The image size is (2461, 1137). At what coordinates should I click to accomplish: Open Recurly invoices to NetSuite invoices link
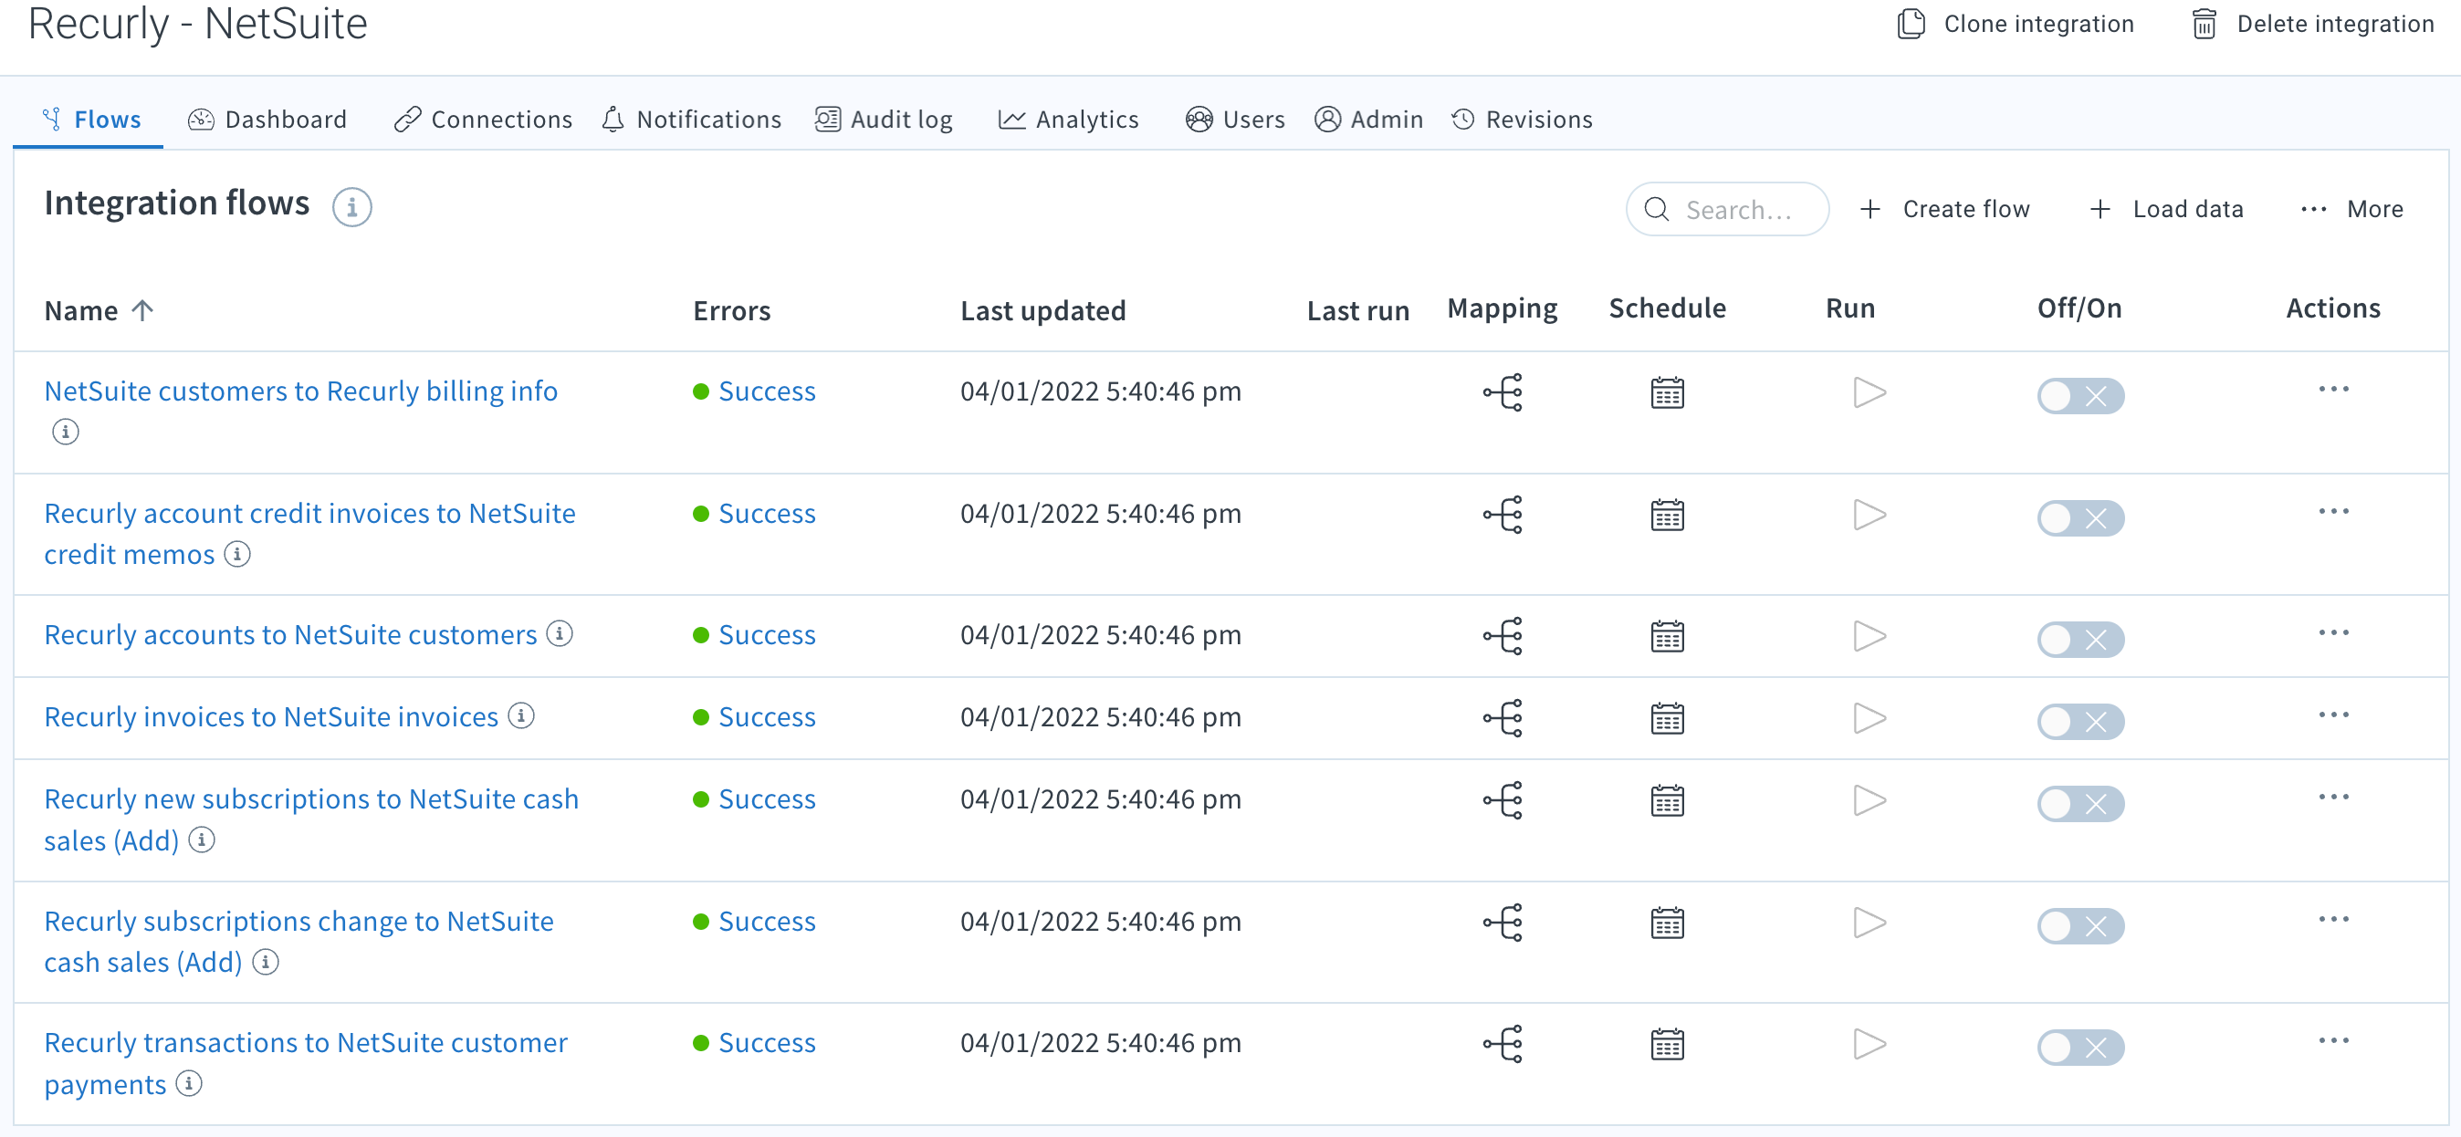271,716
